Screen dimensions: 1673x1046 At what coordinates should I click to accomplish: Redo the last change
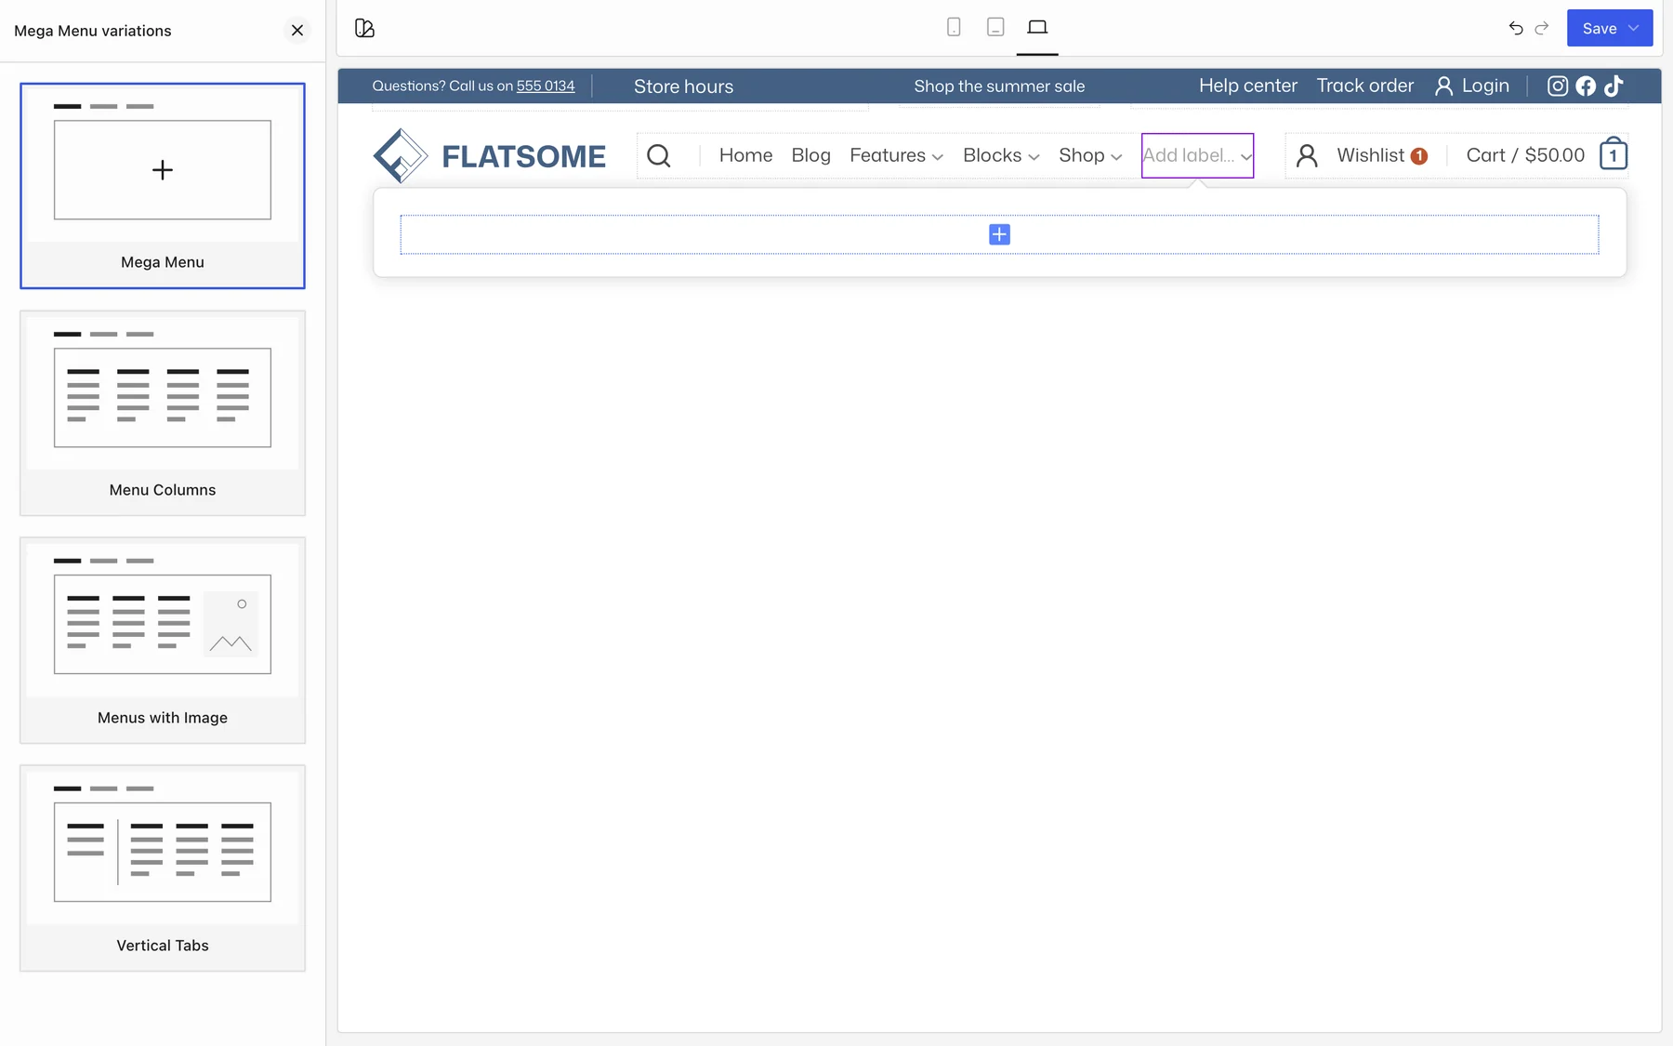1542,28
